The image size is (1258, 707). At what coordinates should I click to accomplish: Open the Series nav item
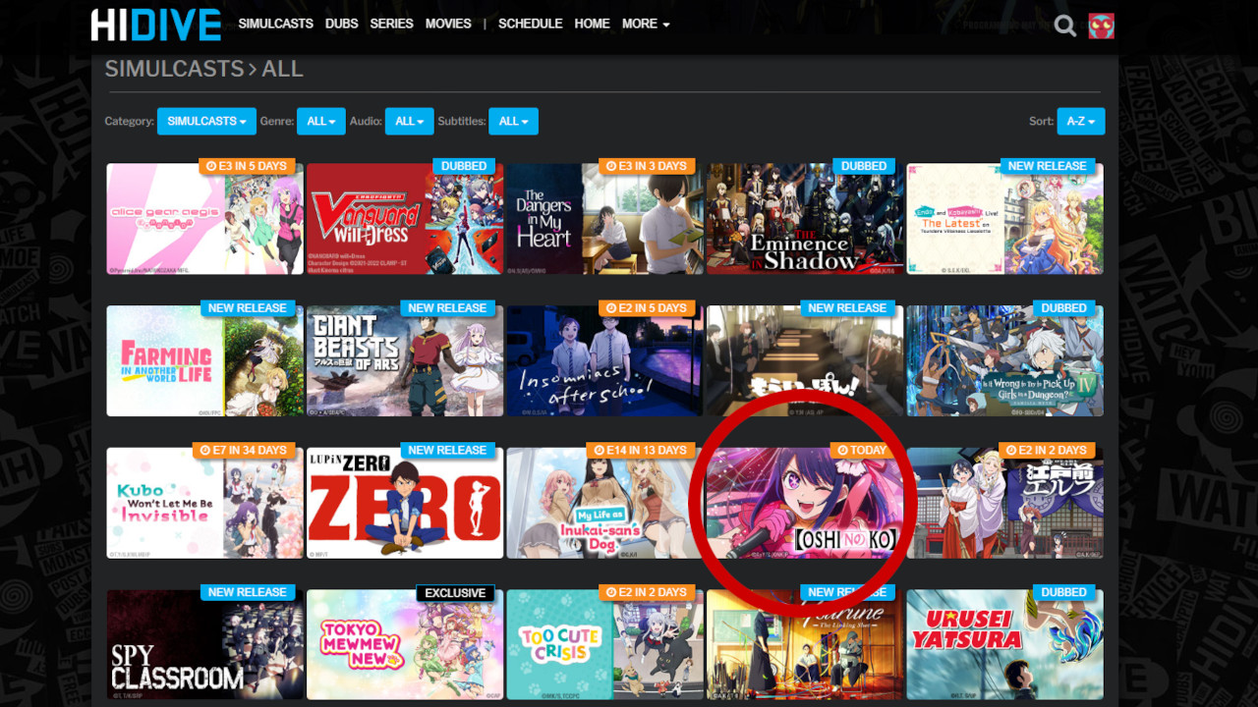tap(391, 24)
